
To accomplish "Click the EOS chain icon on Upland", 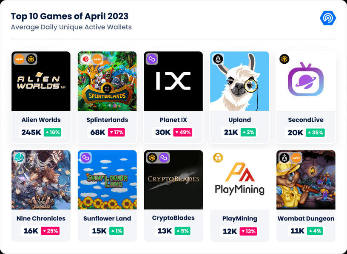I will pos(218,59).
